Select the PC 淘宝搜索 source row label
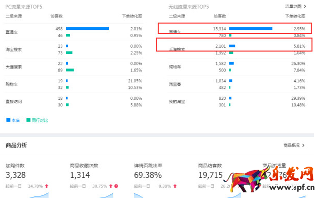320x198 pixels. 14,49
